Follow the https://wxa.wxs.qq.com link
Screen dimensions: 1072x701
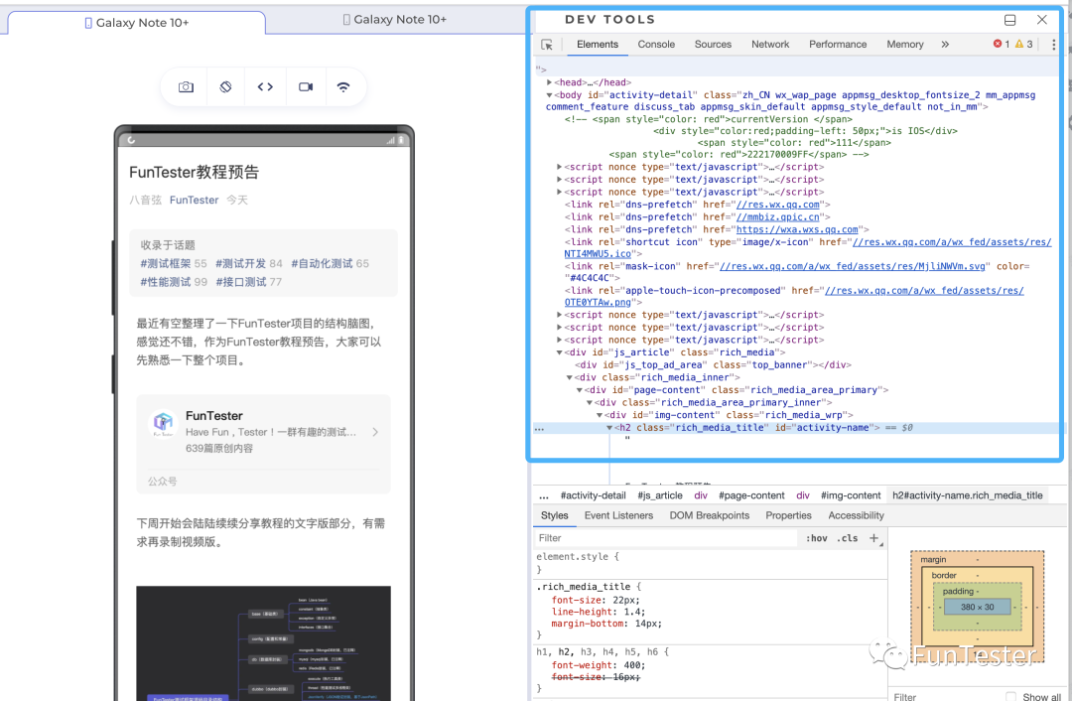(797, 229)
